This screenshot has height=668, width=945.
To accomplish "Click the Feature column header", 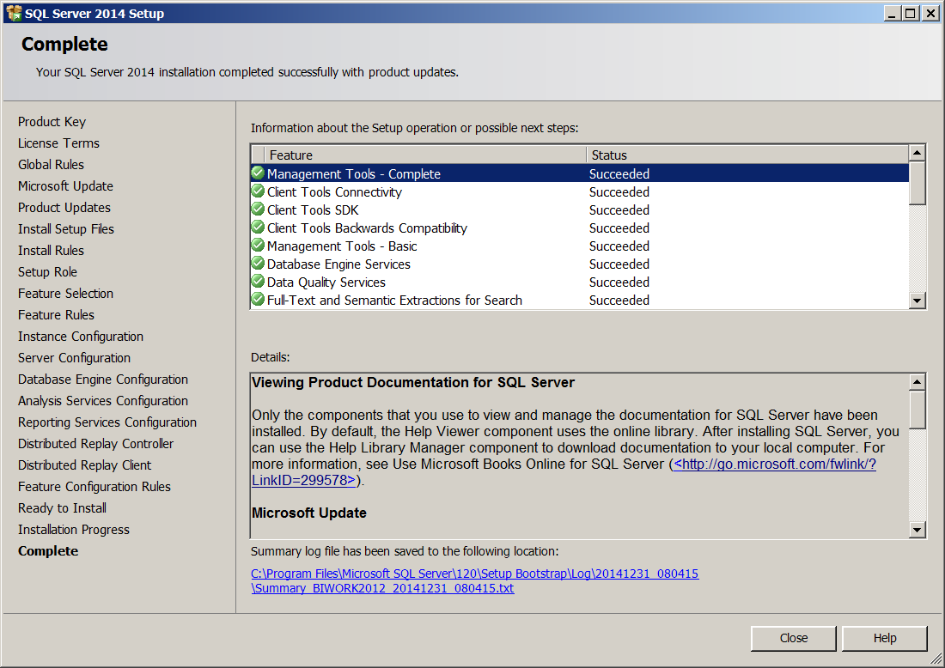I will 425,155.
